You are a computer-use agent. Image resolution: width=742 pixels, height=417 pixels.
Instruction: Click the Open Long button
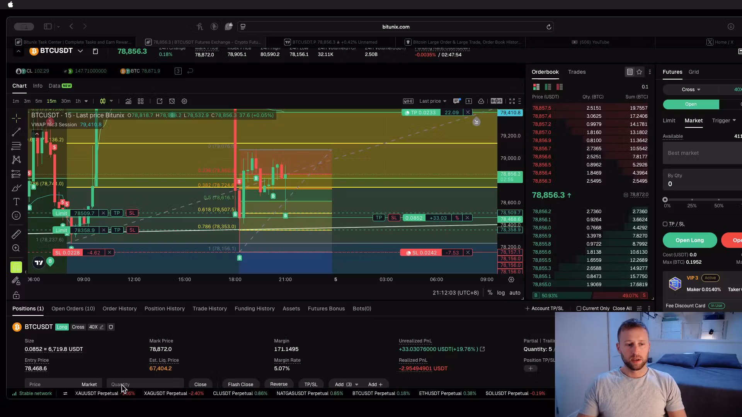[690, 240]
